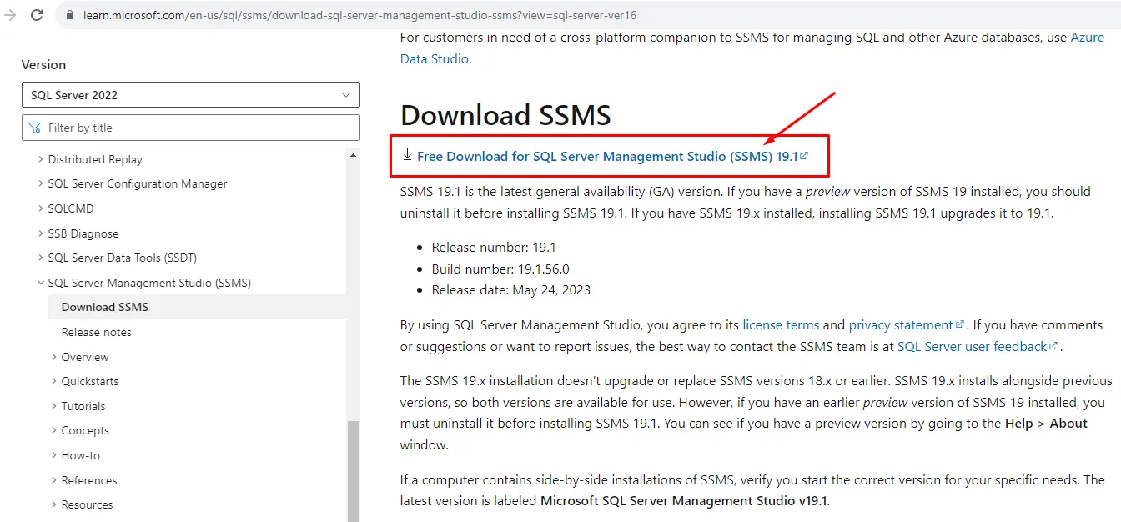
Task: Click the filter icon in title filter box
Action: [x=34, y=128]
